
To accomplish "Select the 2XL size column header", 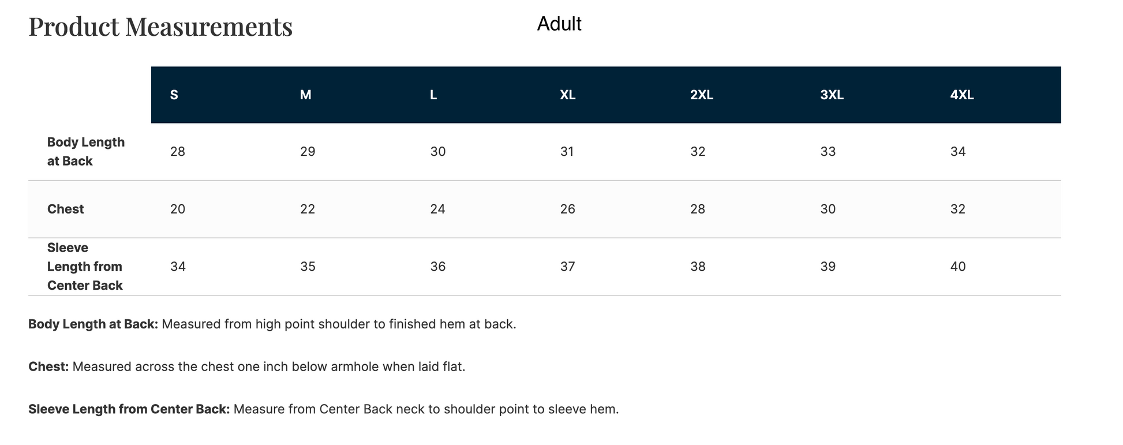I will tap(701, 95).
